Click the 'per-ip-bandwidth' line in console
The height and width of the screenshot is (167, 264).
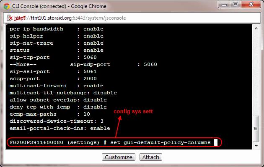57,29
